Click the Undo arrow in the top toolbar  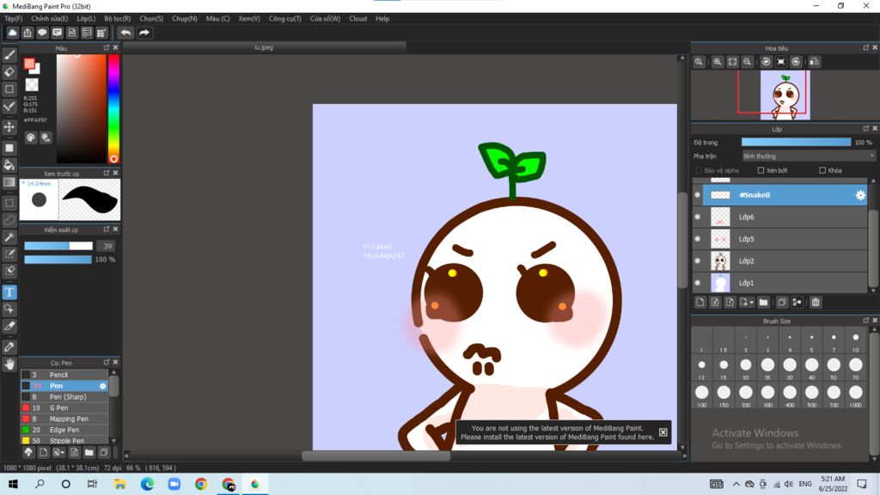(x=125, y=33)
